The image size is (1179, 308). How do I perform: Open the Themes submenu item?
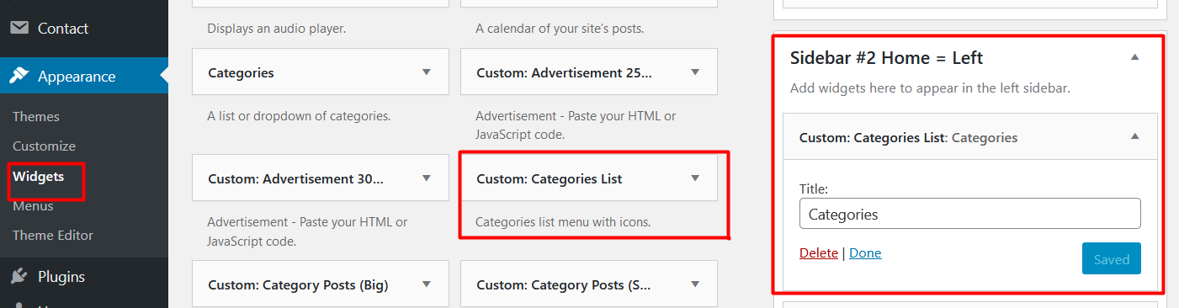coord(36,116)
